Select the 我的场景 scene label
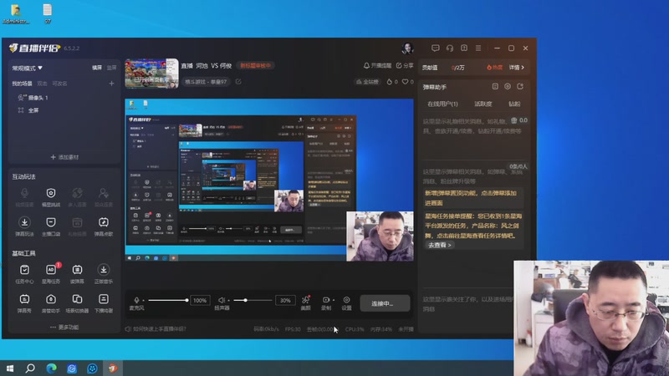The height and width of the screenshot is (376, 669). [22, 84]
